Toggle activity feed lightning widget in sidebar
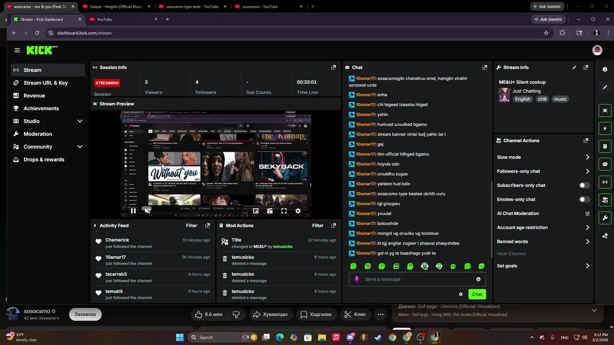 click(x=605, y=128)
